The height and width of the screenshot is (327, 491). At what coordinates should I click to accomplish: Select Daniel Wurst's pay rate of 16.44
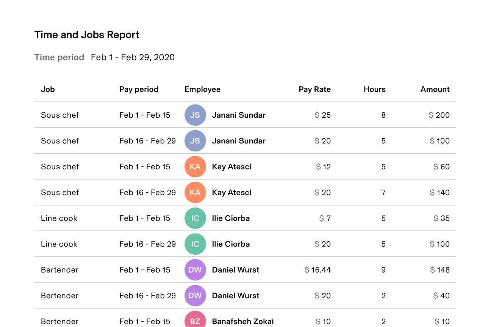pyautogui.click(x=323, y=270)
